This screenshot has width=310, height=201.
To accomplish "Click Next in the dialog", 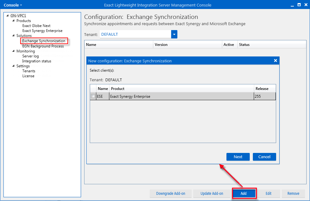I will click(238, 157).
